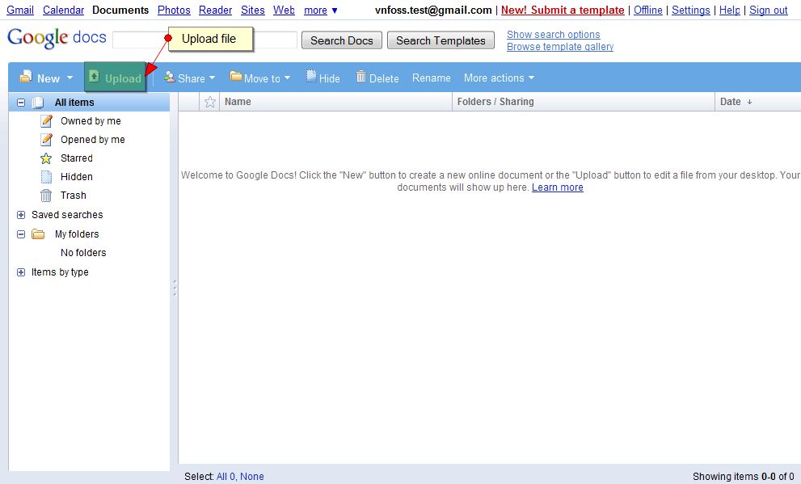Image resolution: width=801 pixels, height=484 pixels.
Task: Click the pencil icon beside Owned by me
Action: tap(47, 121)
